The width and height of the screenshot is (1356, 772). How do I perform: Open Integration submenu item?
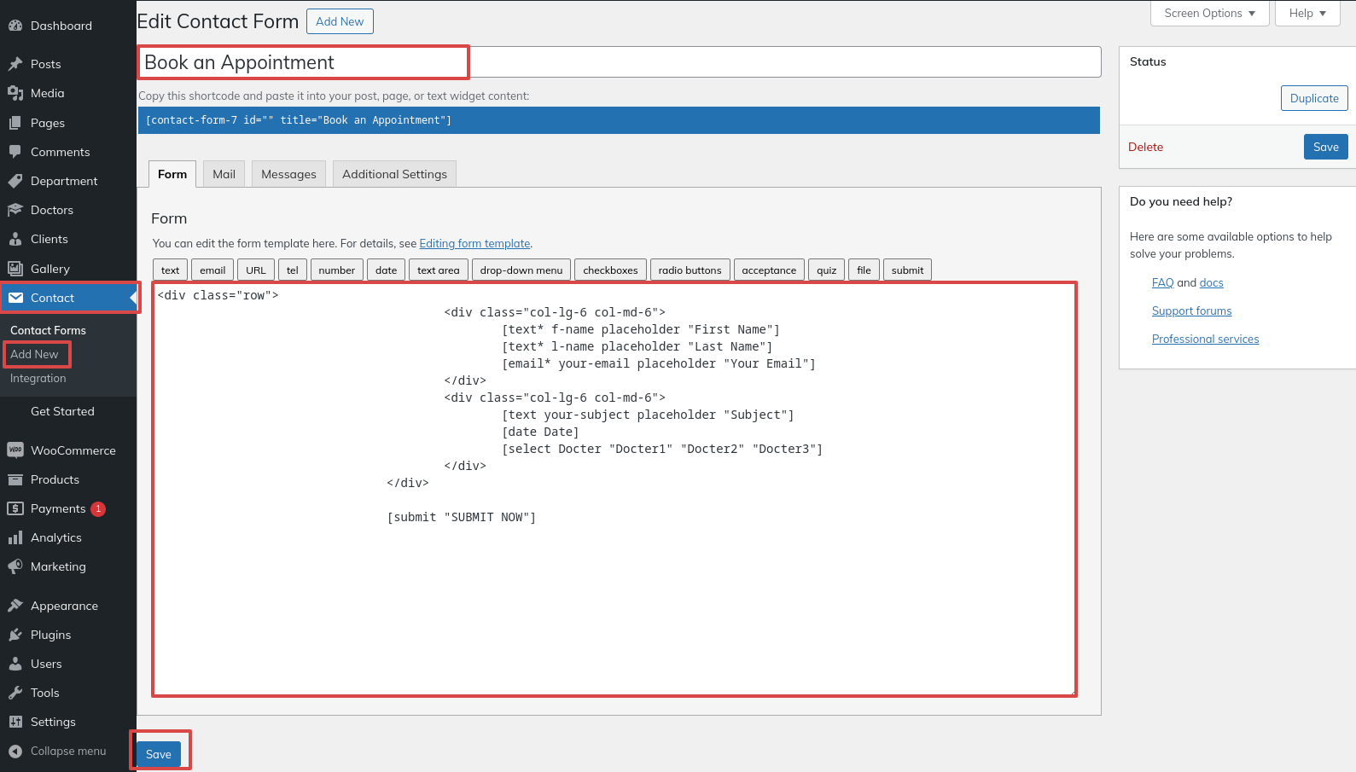click(x=38, y=378)
